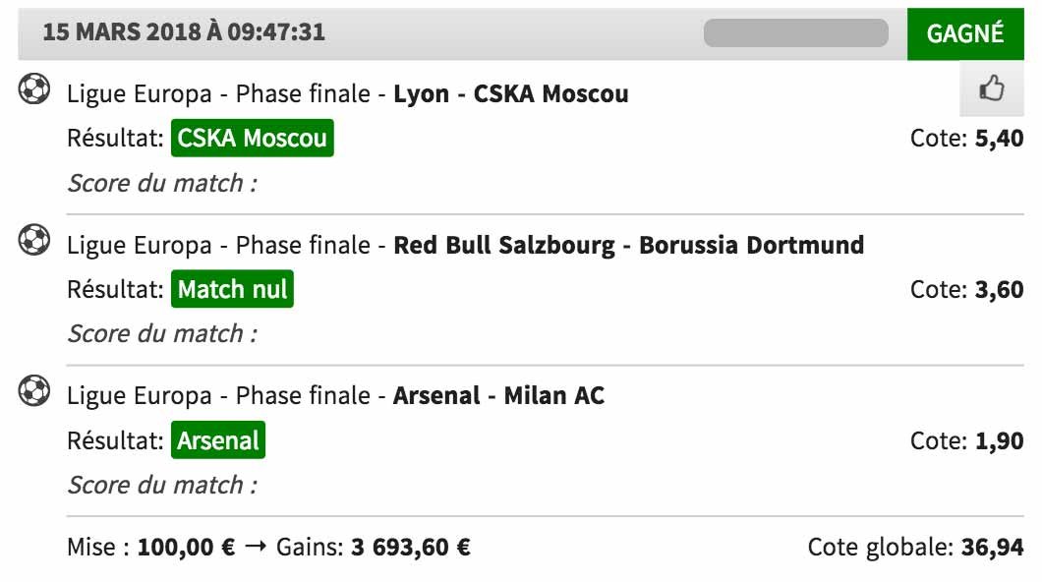
Task: Select the Arsenal result label
Action: [218, 439]
